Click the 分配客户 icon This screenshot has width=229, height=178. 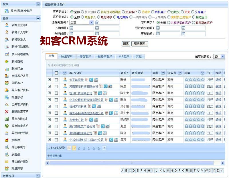[x=7, y=83]
